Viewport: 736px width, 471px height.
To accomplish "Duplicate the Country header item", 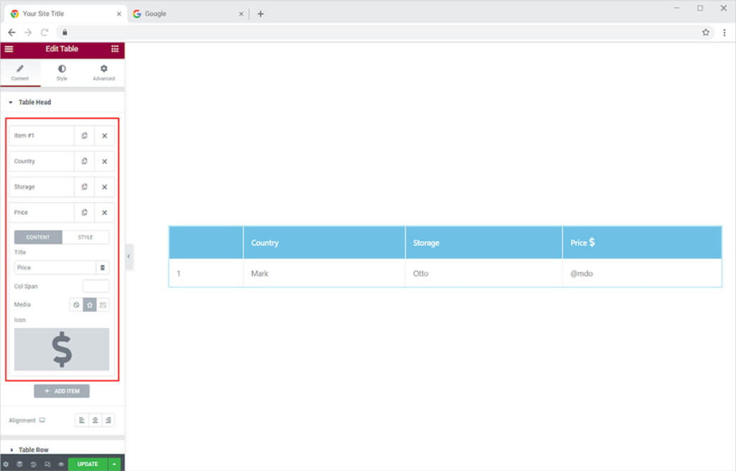I will point(84,161).
